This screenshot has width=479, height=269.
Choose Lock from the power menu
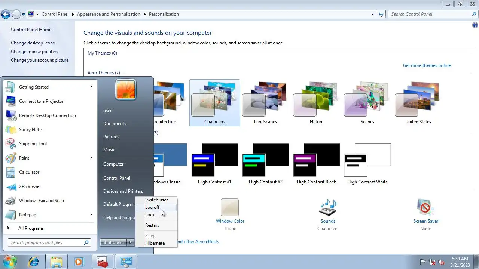coord(156,215)
